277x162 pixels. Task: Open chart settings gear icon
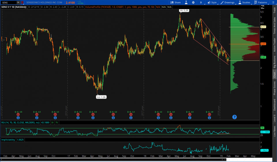click(x=193, y=3)
